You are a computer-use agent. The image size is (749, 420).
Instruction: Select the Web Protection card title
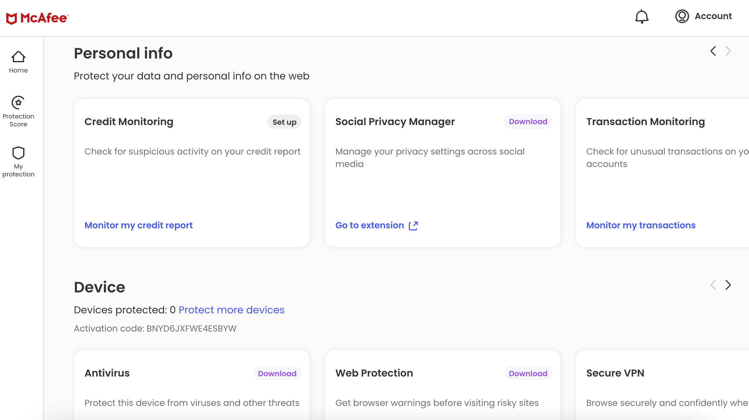[x=374, y=373]
